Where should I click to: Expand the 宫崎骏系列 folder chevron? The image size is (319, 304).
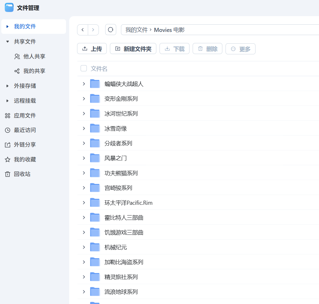[x=84, y=188]
